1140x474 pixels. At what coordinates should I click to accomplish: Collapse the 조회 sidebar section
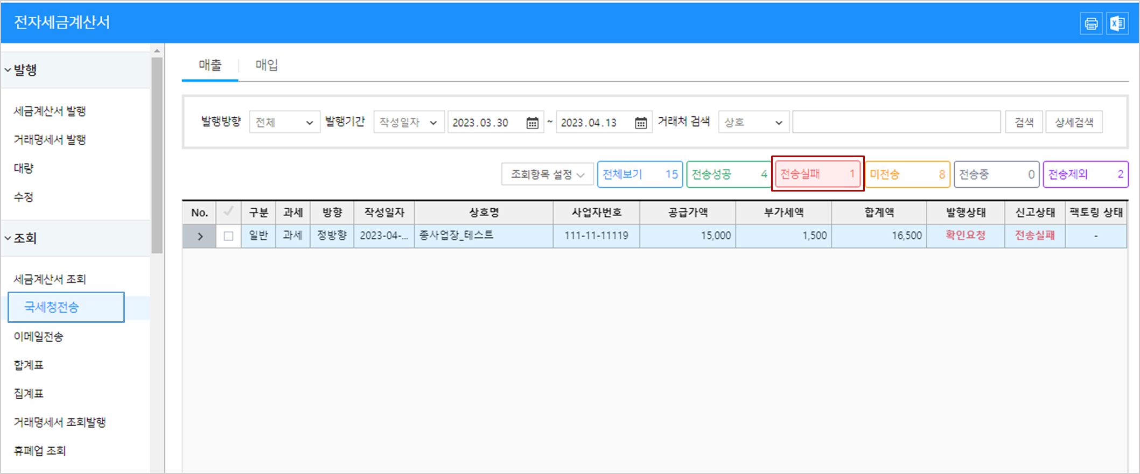coord(8,238)
